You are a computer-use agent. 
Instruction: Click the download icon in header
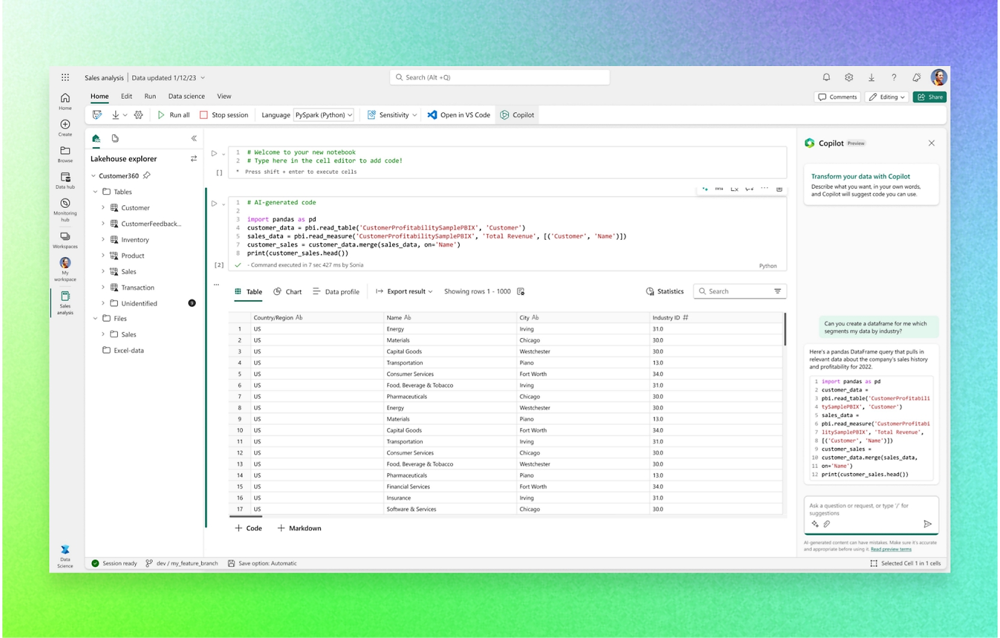[x=871, y=77]
